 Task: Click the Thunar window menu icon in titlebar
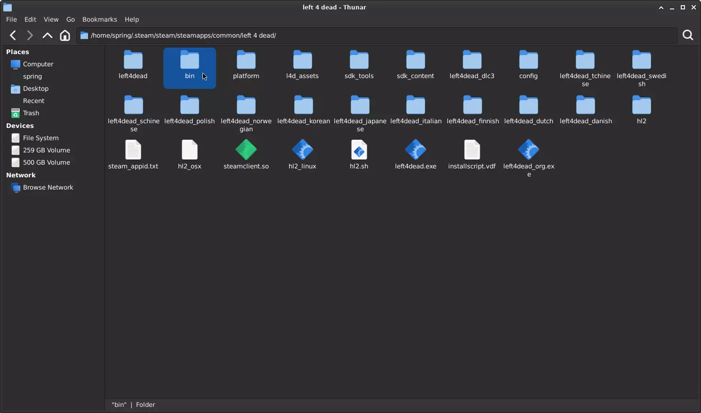[x=8, y=7]
